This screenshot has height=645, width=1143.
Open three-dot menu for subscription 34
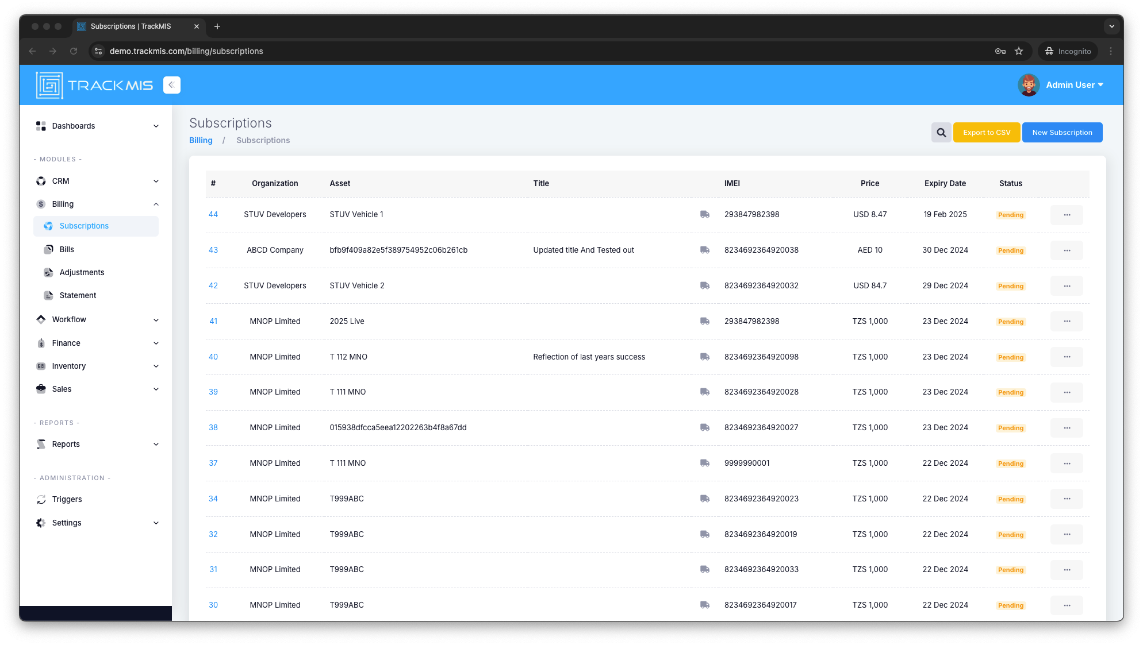point(1067,499)
